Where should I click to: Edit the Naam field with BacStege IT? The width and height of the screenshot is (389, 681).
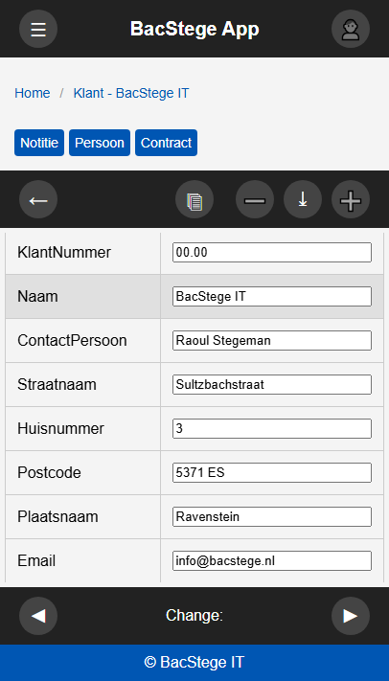click(x=272, y=296)
